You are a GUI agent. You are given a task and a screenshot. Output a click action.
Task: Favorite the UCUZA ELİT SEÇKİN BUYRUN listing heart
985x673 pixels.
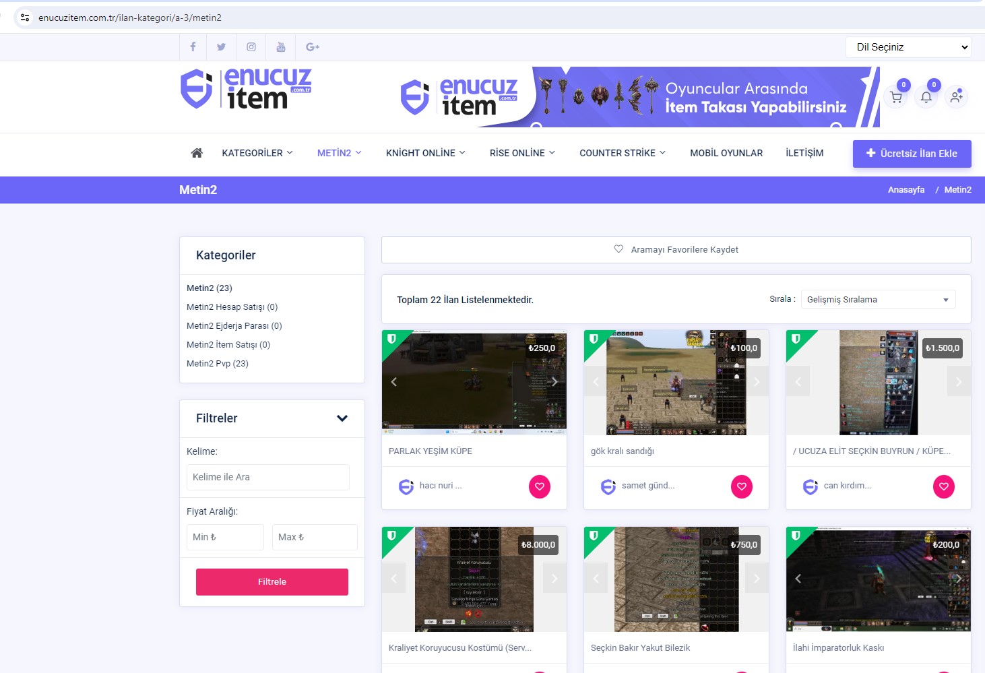click(944, 486)
